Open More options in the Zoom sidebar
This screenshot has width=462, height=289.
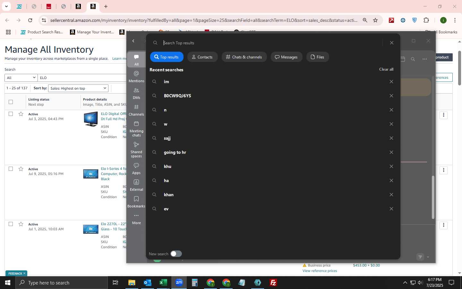(x=136, y=219)
